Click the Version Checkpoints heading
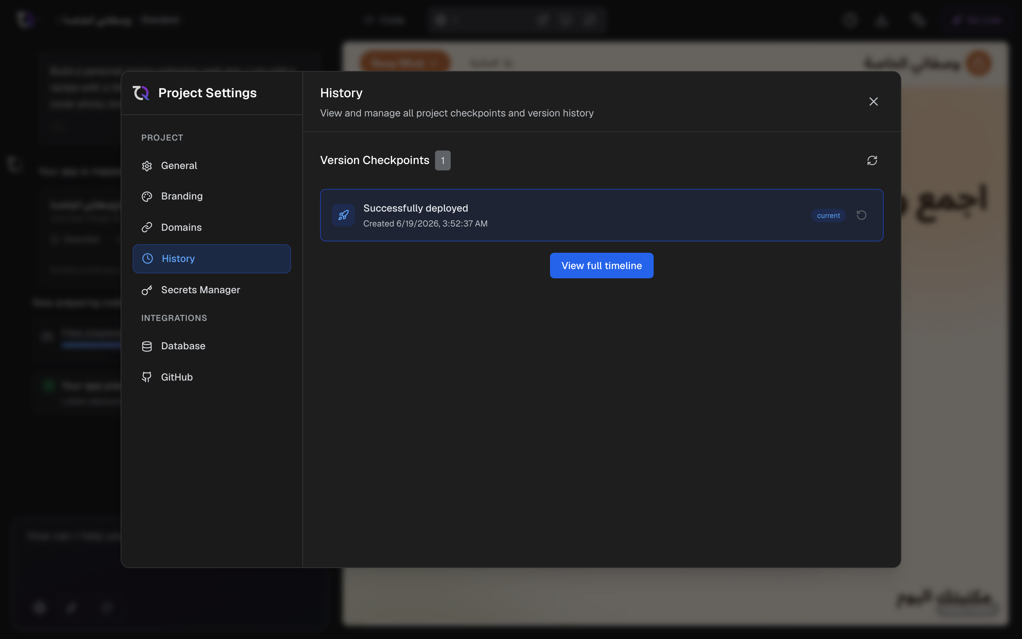 pyautogui.click(x=375, y=160)
